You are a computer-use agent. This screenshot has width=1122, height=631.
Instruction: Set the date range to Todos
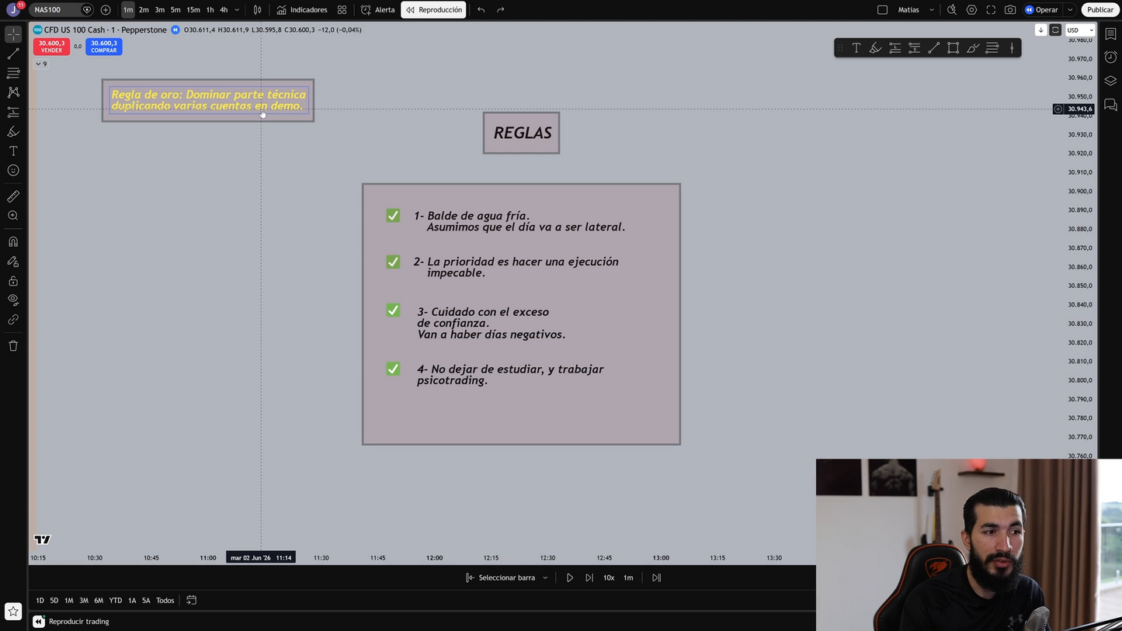165,600
